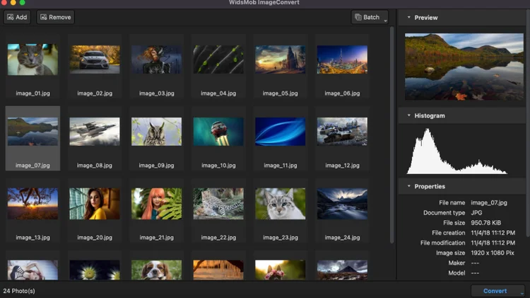This screenshot has width=530, height=298.
Task: Click the File size value 950.78 KiB
Action: 485,222
